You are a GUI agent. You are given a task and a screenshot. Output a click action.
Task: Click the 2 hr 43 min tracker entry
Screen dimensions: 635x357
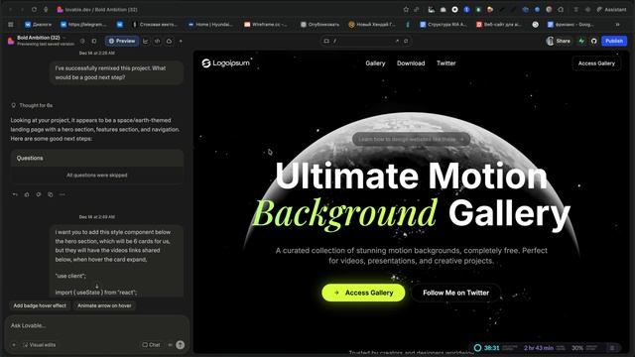pos(539,348)
